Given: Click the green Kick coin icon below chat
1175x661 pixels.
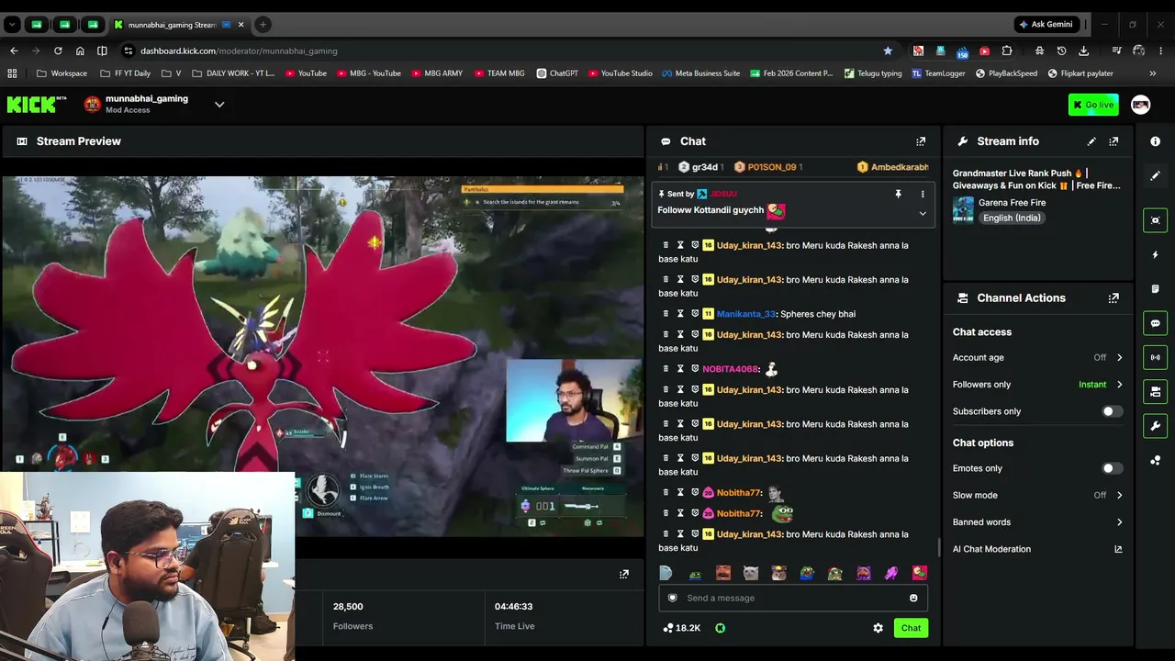Looking at the screenshot, I should tap(720, 628).
